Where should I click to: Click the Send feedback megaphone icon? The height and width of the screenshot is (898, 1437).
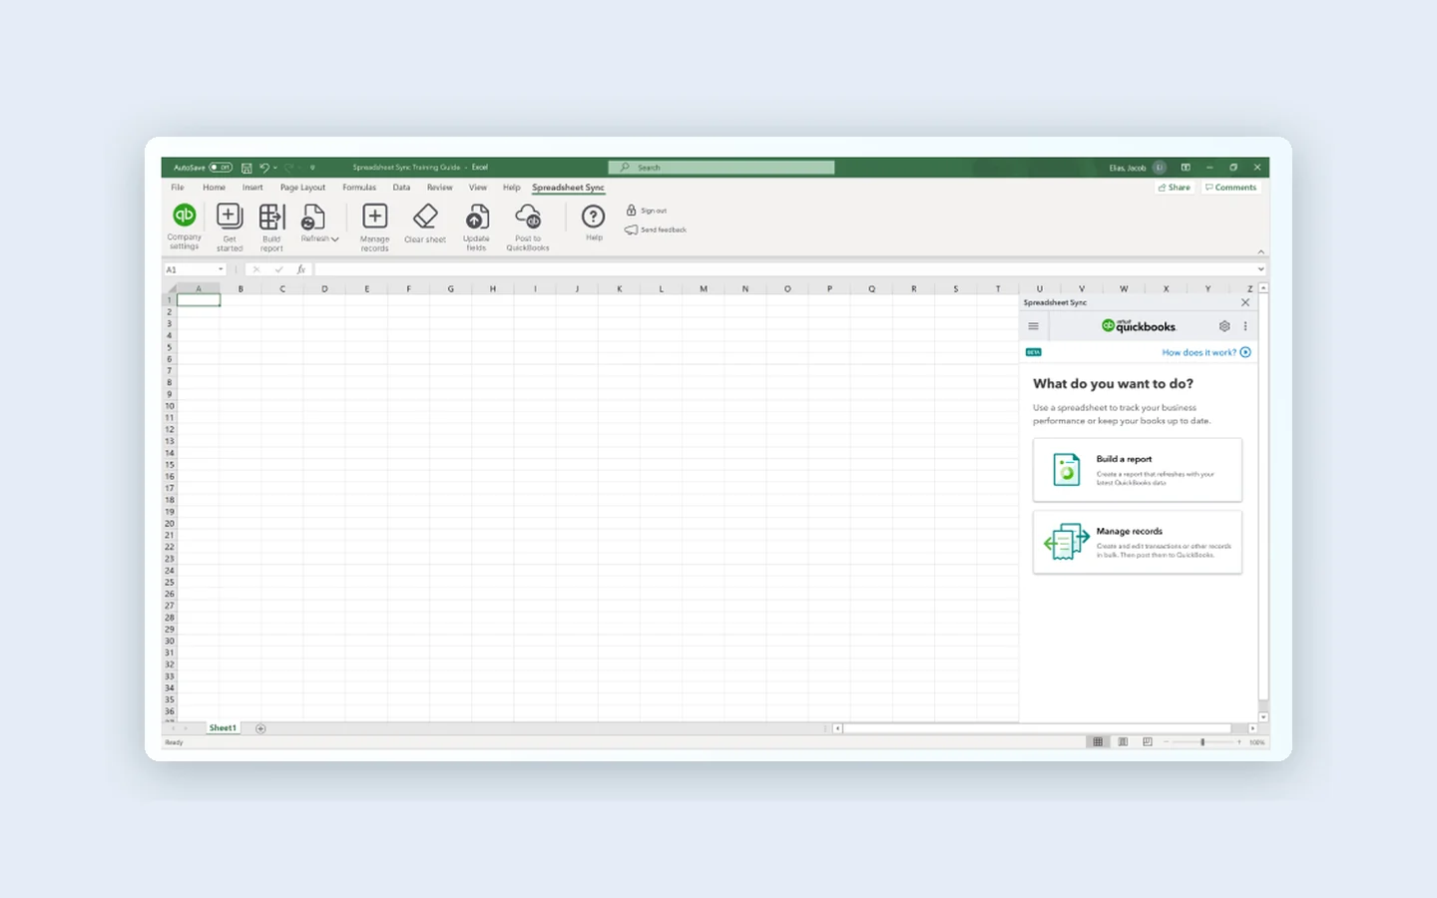(631, 229)
